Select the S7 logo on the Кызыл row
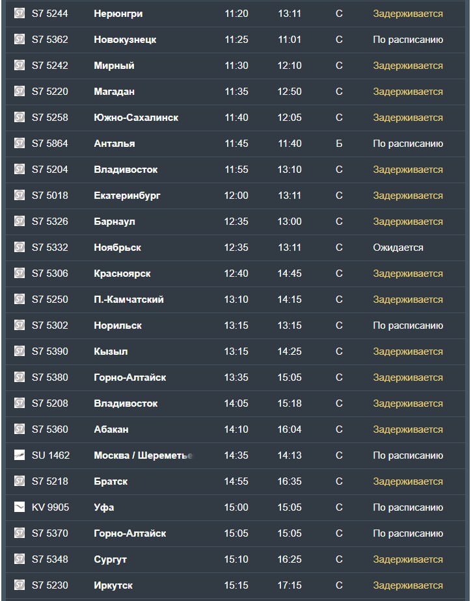The height and width of the screenshot is (601, 471). [20, 351]
